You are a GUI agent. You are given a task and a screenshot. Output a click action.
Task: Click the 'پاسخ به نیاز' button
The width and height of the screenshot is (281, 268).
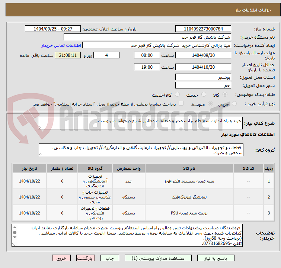click(215, 258)
